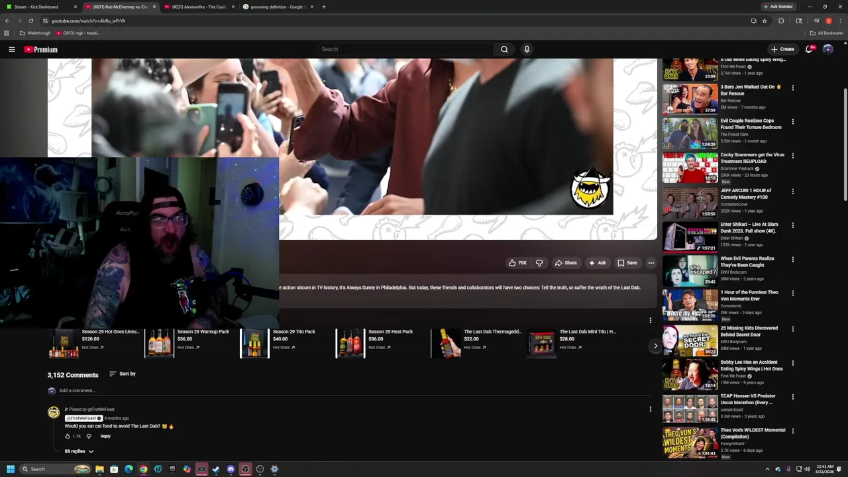
Task: Open Chrome apps grid in bookmarks bar
Action: pyautogui.click(x=7, y=33)
